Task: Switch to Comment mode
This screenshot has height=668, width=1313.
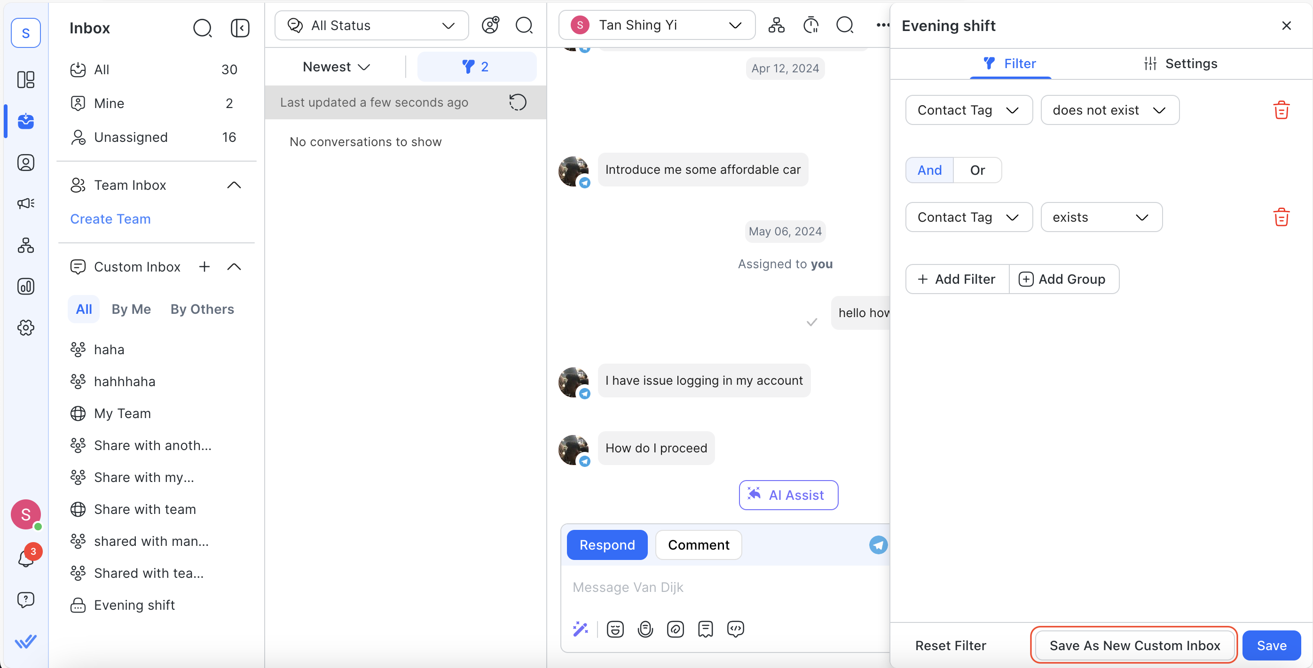Action: [698, 545]
